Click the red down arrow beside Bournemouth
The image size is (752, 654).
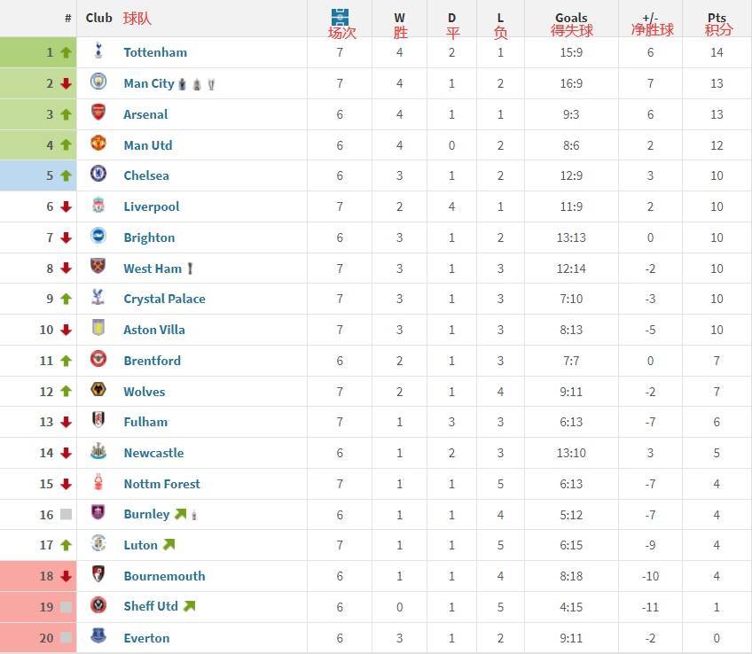[66, 576]
